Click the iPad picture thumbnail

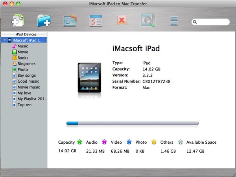tap(89, 78)
